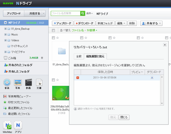Screen dimensions: 171x134
Task: Close the リカバリーいろいろ.txt dialog with X
Action: (x=165, y=45)
